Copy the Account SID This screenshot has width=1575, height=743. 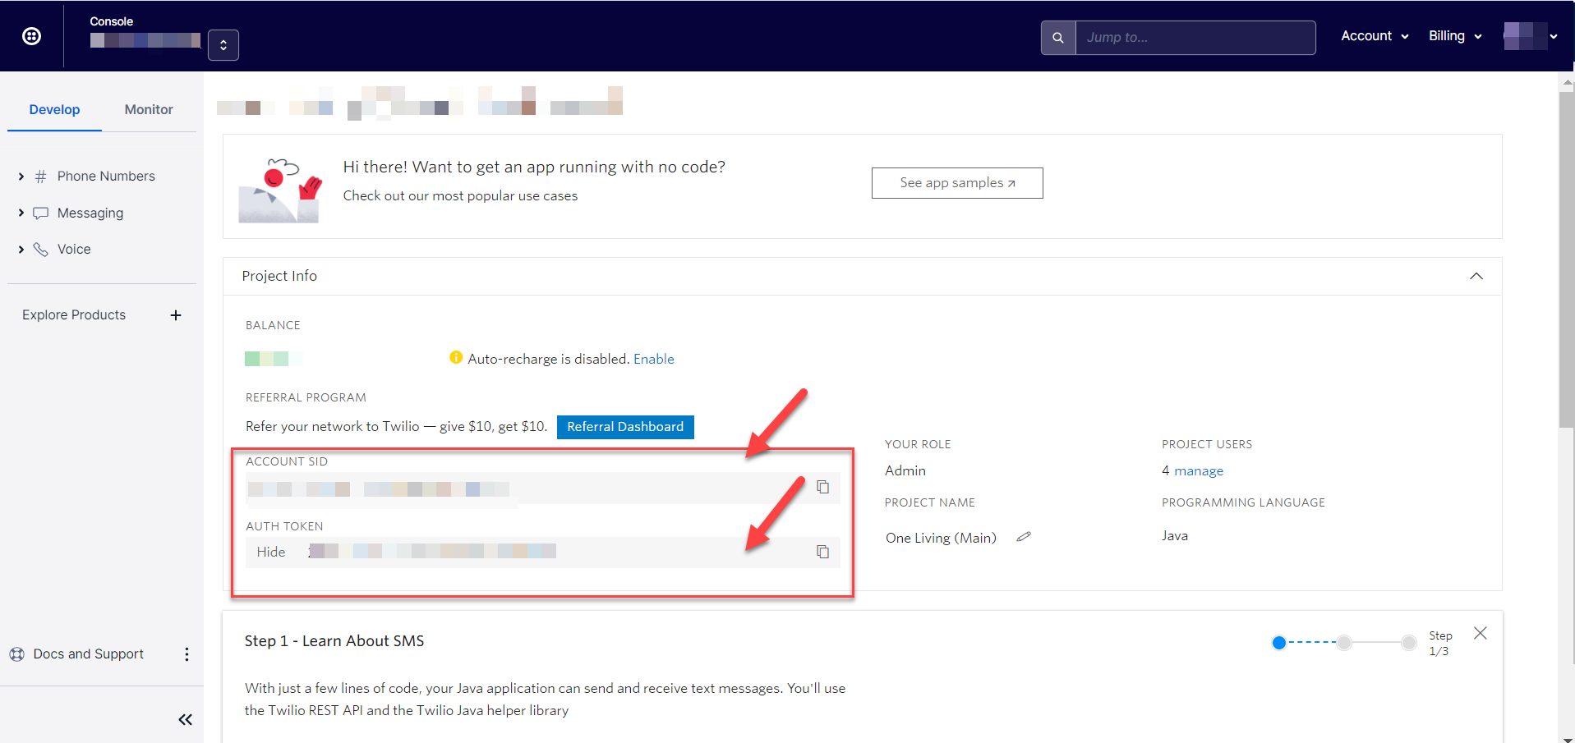[822, 488]
